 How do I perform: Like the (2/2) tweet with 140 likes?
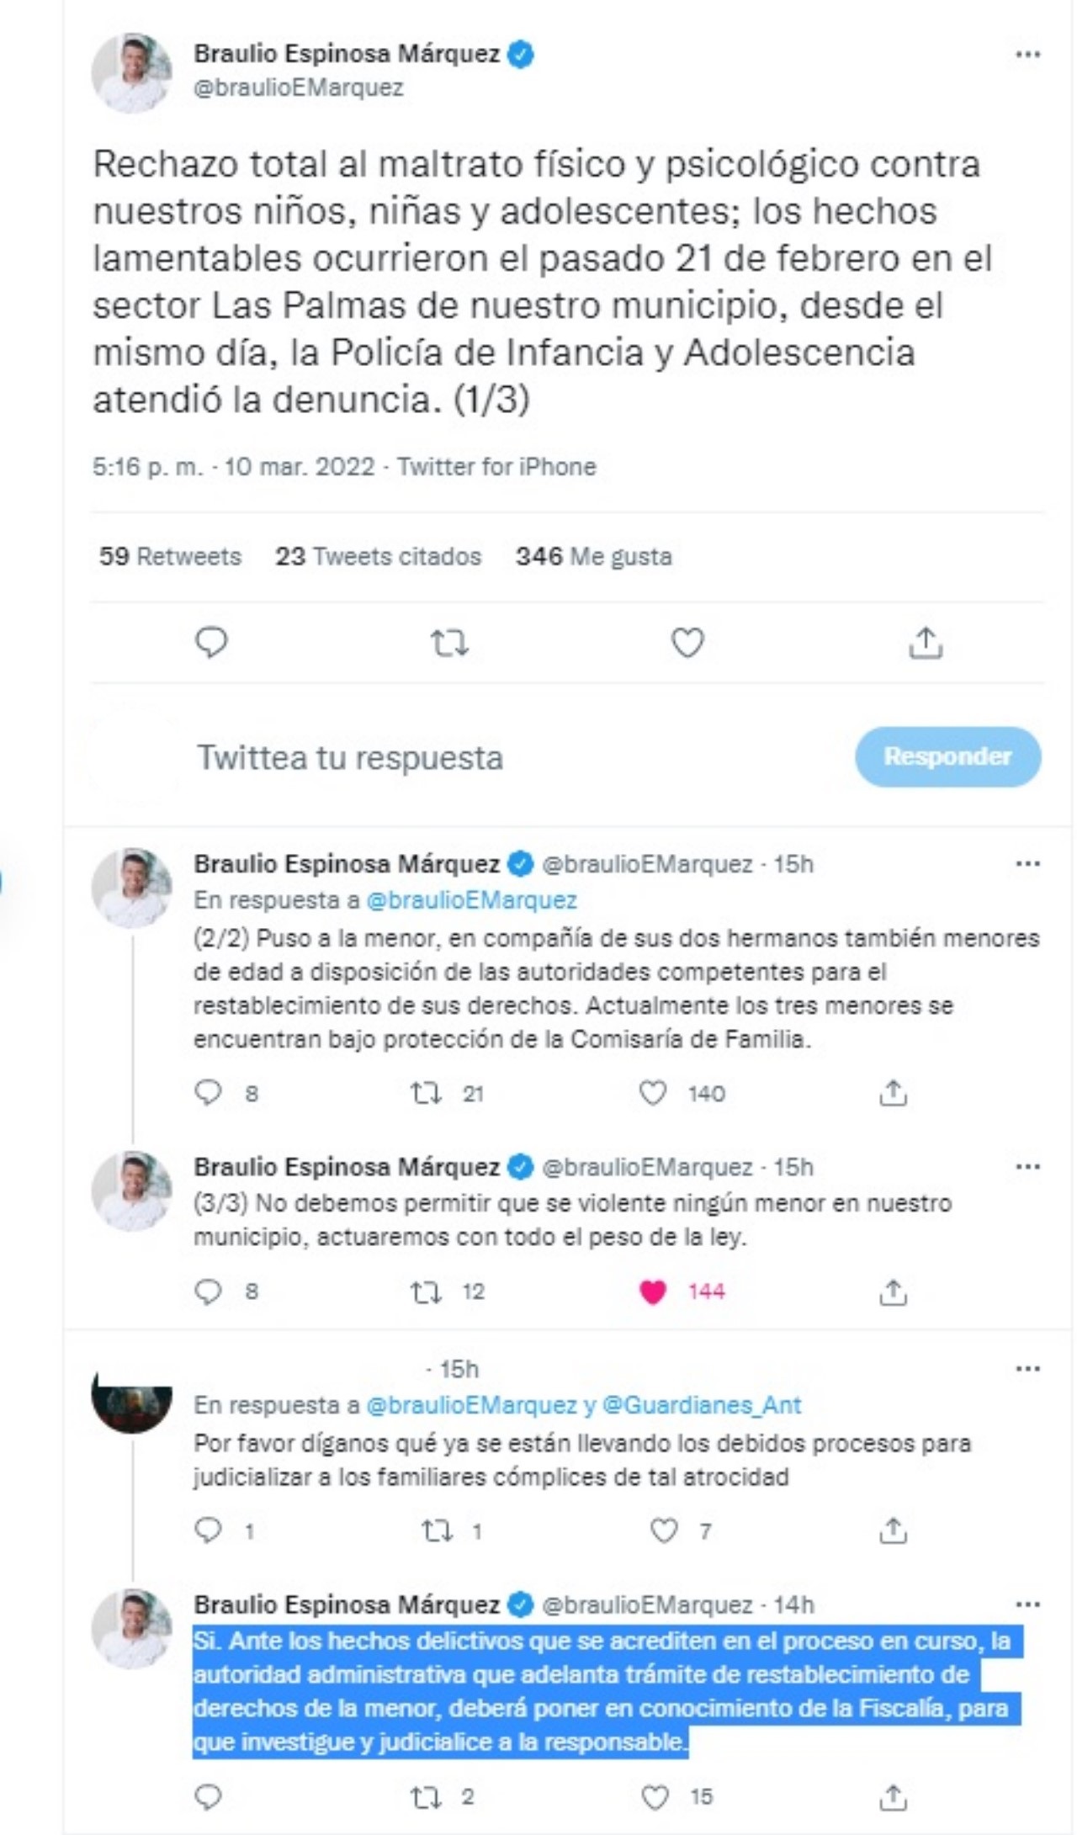(x=653, y=1093)
